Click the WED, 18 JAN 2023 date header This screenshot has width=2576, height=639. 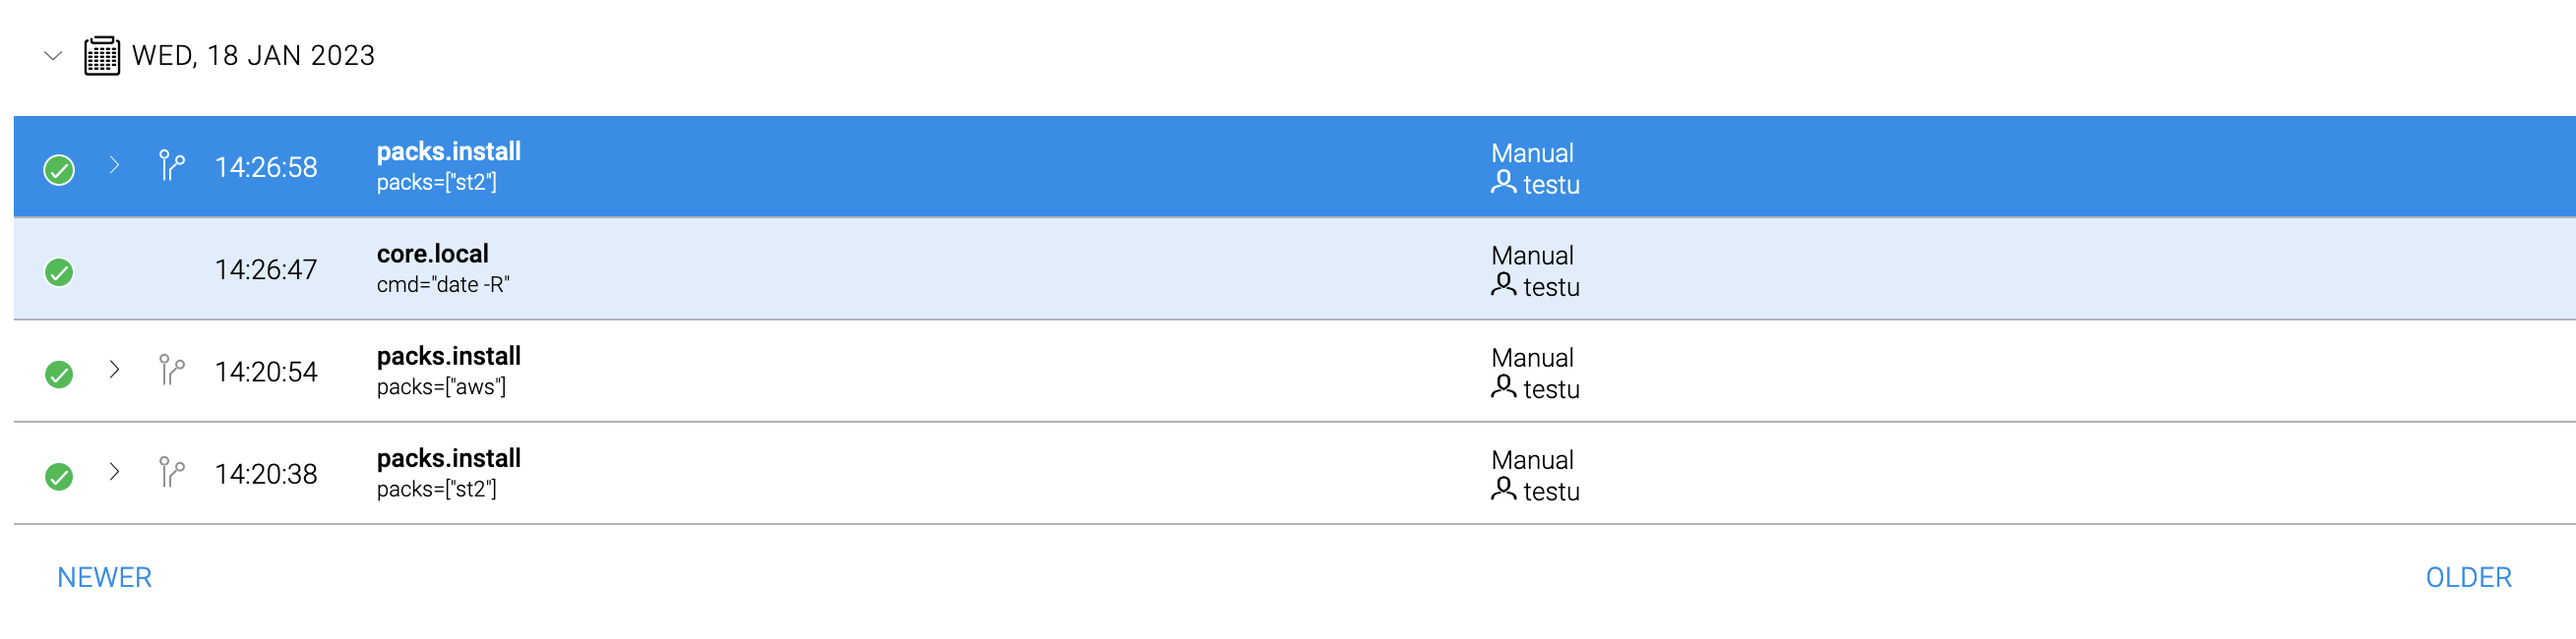[253, 56]
